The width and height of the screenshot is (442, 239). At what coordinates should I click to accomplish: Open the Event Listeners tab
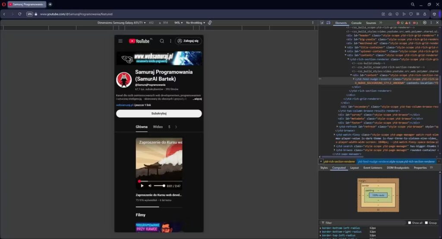point(373,168)
